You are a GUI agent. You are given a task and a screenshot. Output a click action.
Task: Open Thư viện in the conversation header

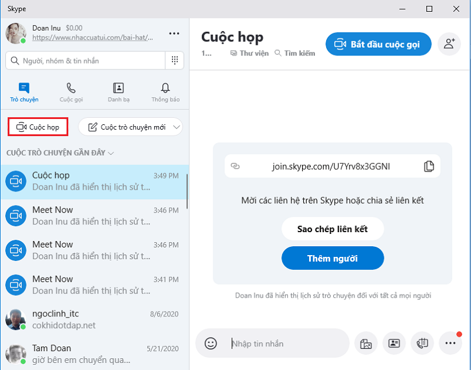click(x=252, y=53)
